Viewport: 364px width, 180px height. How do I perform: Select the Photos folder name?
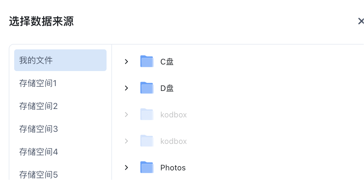173,168
